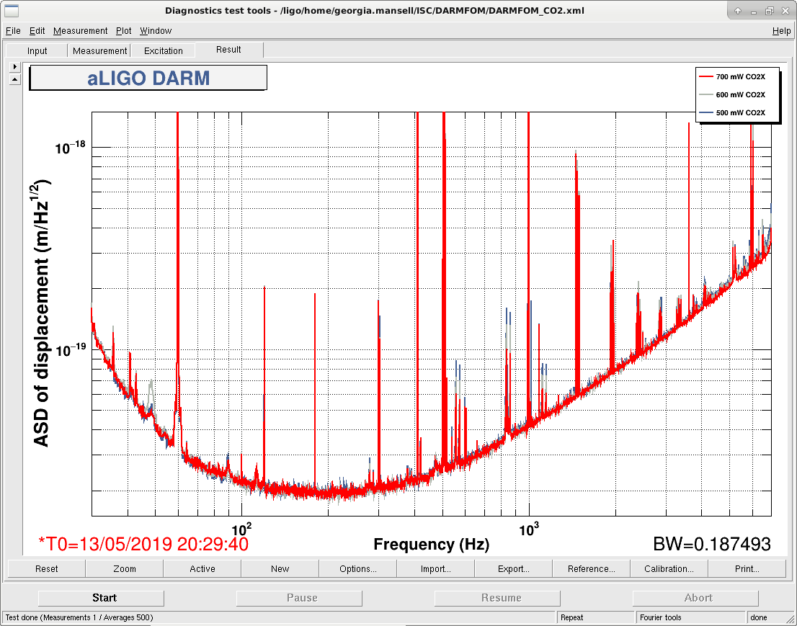
Task: Open the Reference traces dialog
Action: (591, 568)
